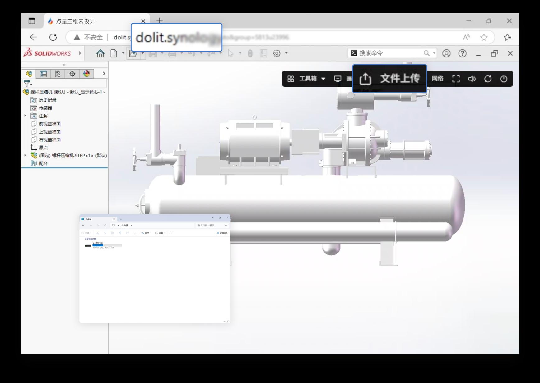540x383 pixels.
Task: Open the SolidWorks options gear
Action: pos(277,53)
